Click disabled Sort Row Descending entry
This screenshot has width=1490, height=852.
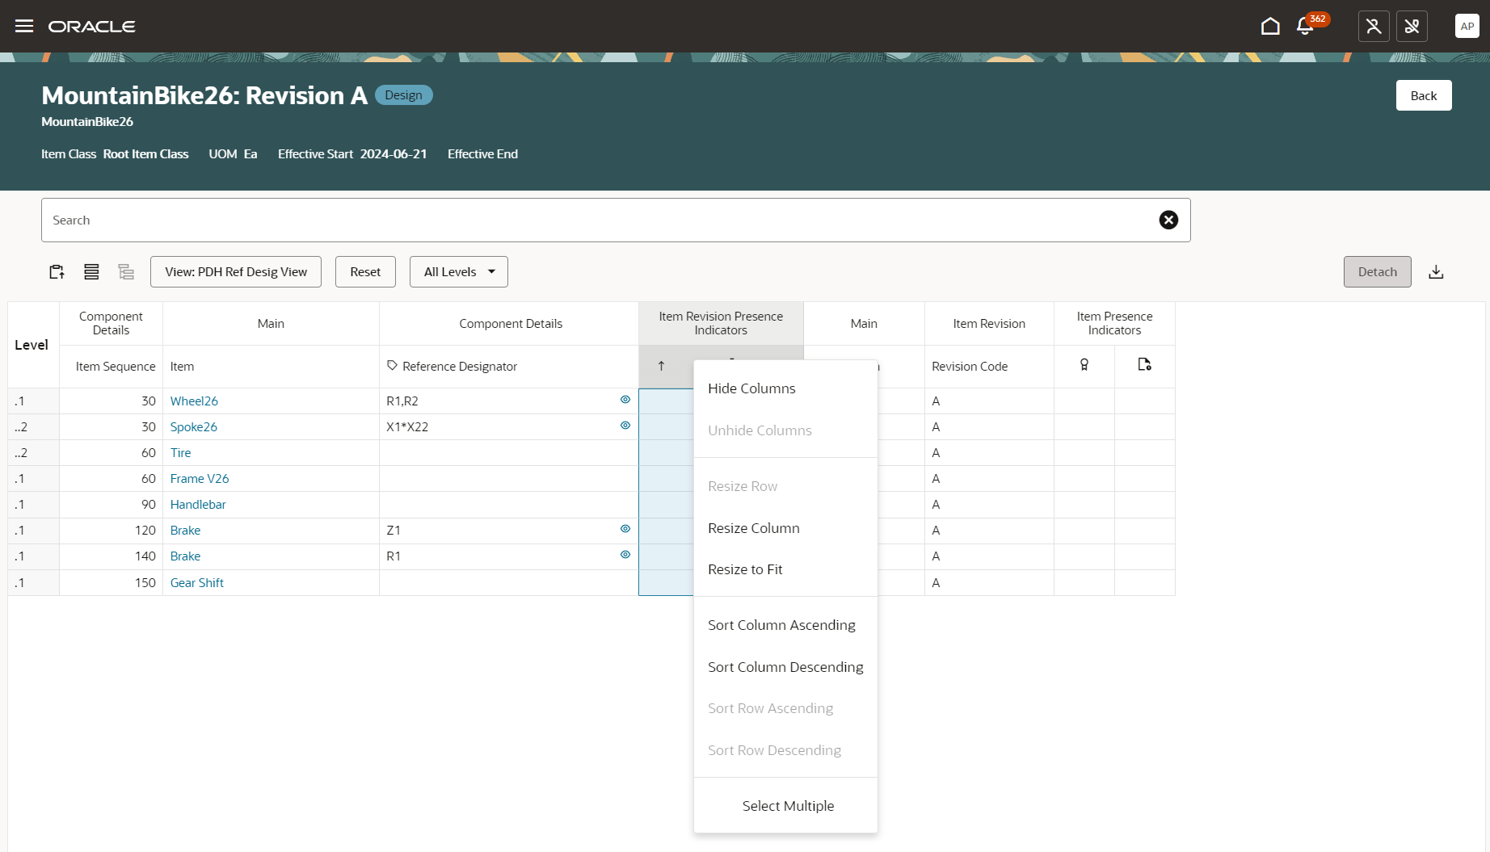[785, 750]
